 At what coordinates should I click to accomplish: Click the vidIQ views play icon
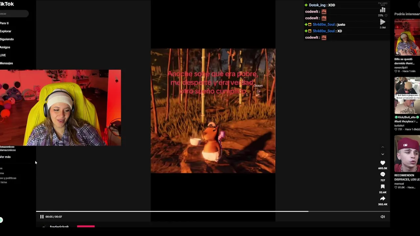pyautogui.click(x=383, y=22)
